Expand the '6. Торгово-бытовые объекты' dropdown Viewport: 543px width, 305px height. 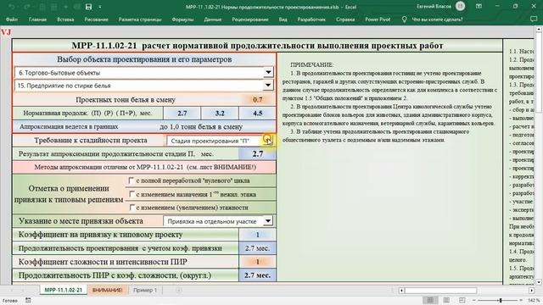click(x=268, y=72)
